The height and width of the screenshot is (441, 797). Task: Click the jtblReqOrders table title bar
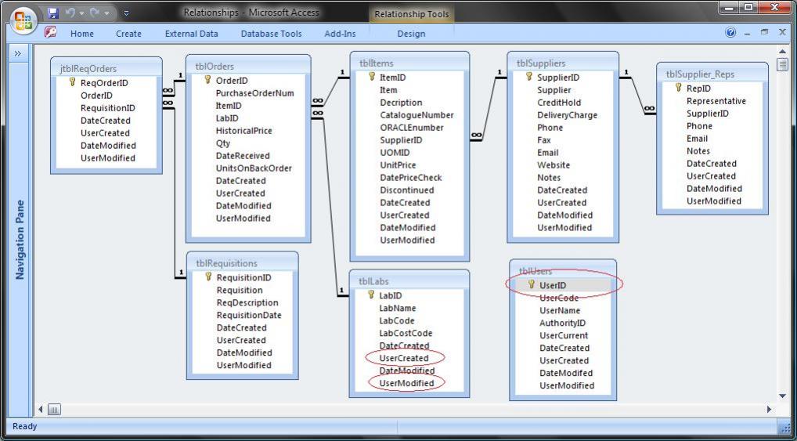106,68
